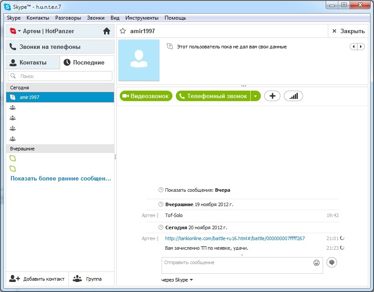The height and width of the screenshot is (292, 374).
Task: Click Добавить контакт at the bottom
Action: pos(37,279)
